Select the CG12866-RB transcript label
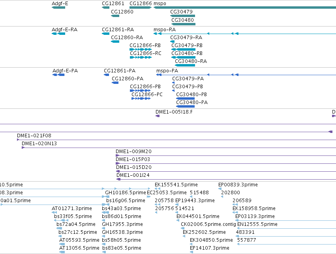 [145, 45]
